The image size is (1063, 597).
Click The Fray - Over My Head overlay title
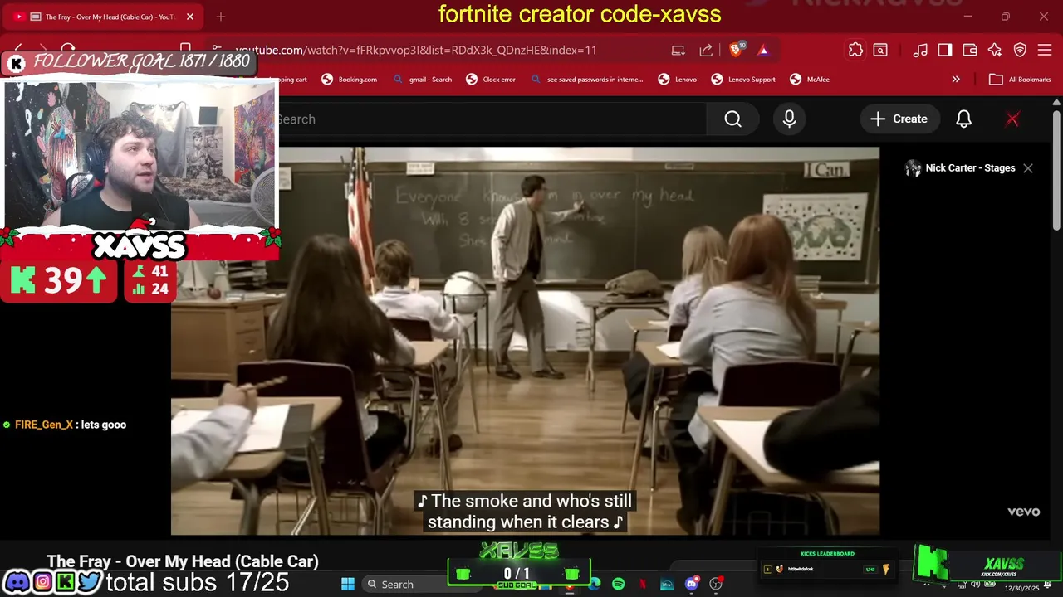[x=183, y=561]
